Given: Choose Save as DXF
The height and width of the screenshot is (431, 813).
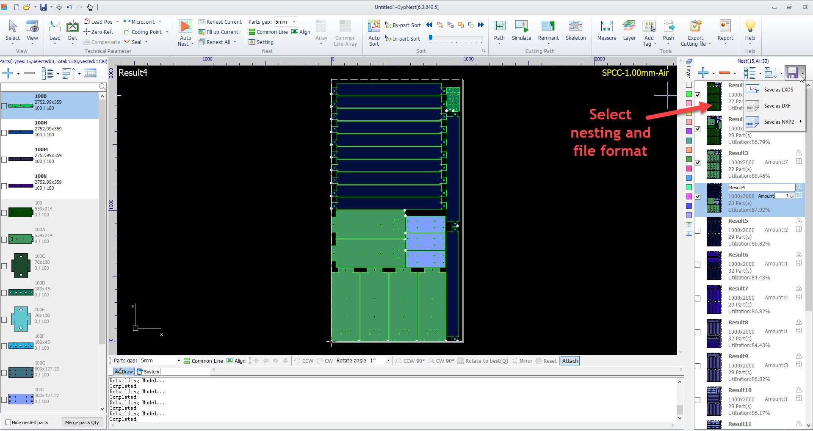Looking at the screenshot, I should tap(774, 106).
